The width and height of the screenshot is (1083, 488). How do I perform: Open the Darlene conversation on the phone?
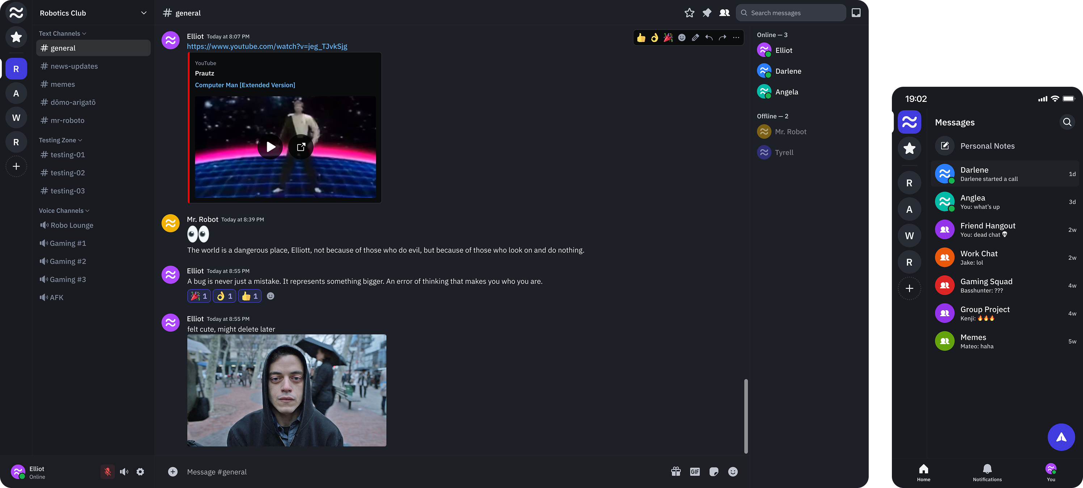[x=1005, y=174]
